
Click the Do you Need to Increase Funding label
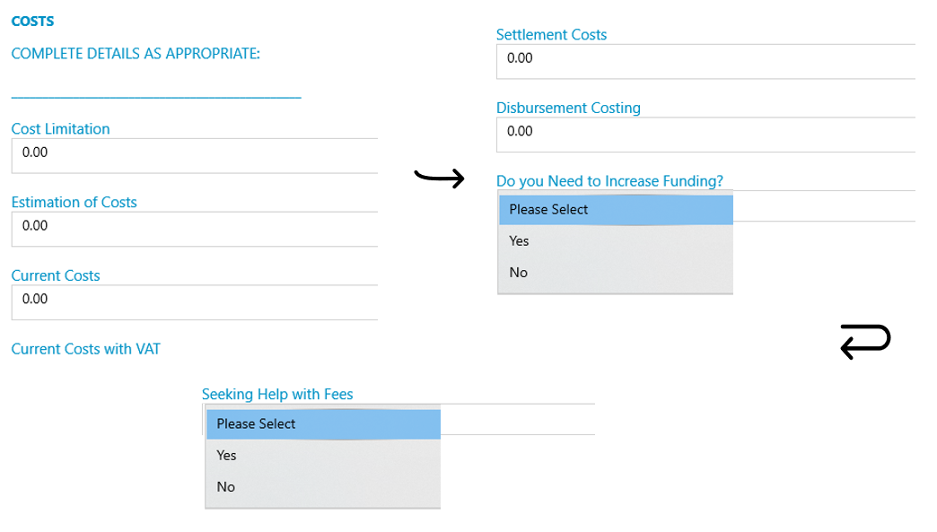609,181
